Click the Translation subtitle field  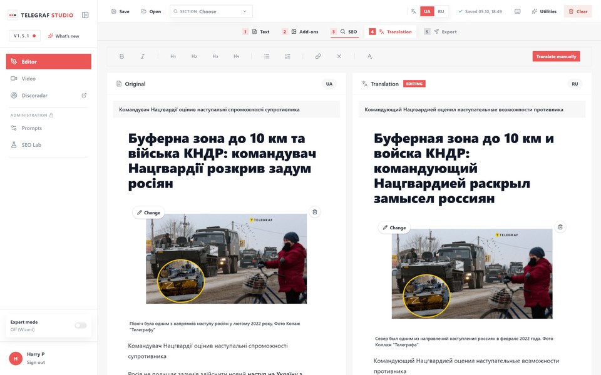tap(472, 109)
